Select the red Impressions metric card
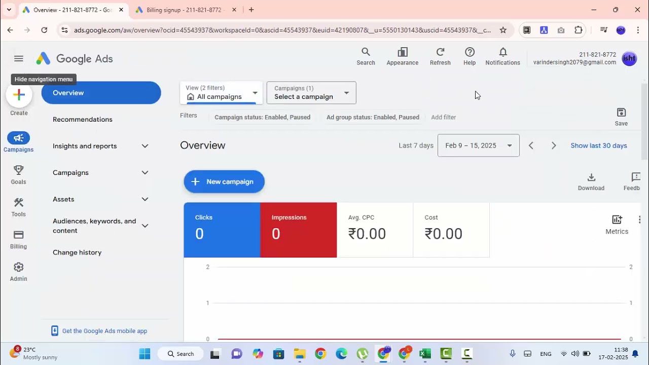This screenshot has width=649, height=365. [x=299, y=230]
